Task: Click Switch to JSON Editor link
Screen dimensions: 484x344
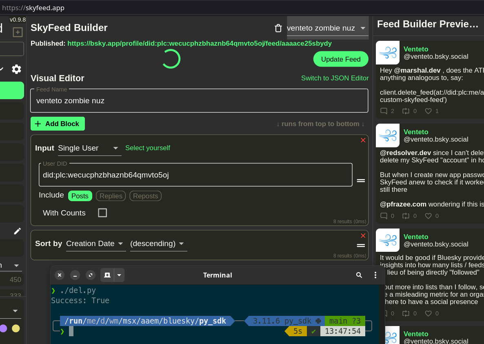Action: point(335,78)
